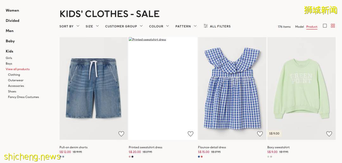Select red colour swatch for Flounce-detail dress
The image size is (342, 163).
pos(202,157)
